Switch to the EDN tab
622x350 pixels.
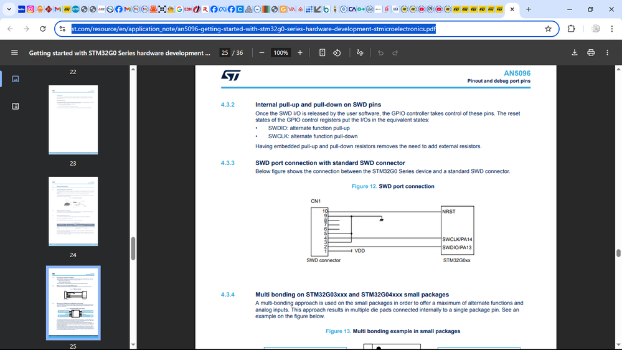pyautogui.click(x=187, y=9)
